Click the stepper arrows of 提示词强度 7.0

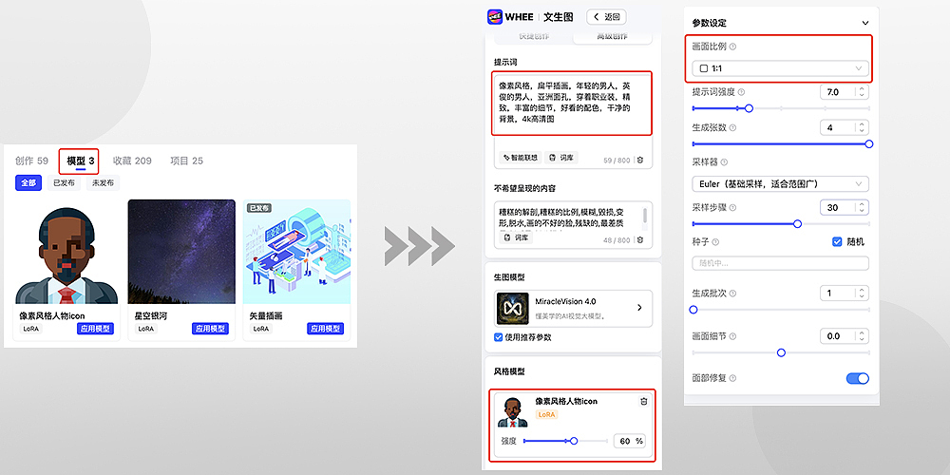coord(863,92)
